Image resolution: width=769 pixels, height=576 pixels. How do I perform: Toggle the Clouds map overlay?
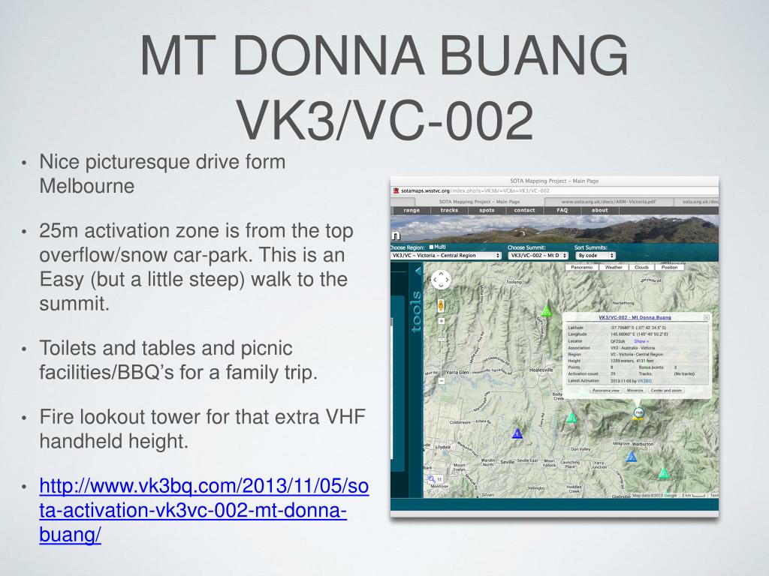tap(641, 268)
